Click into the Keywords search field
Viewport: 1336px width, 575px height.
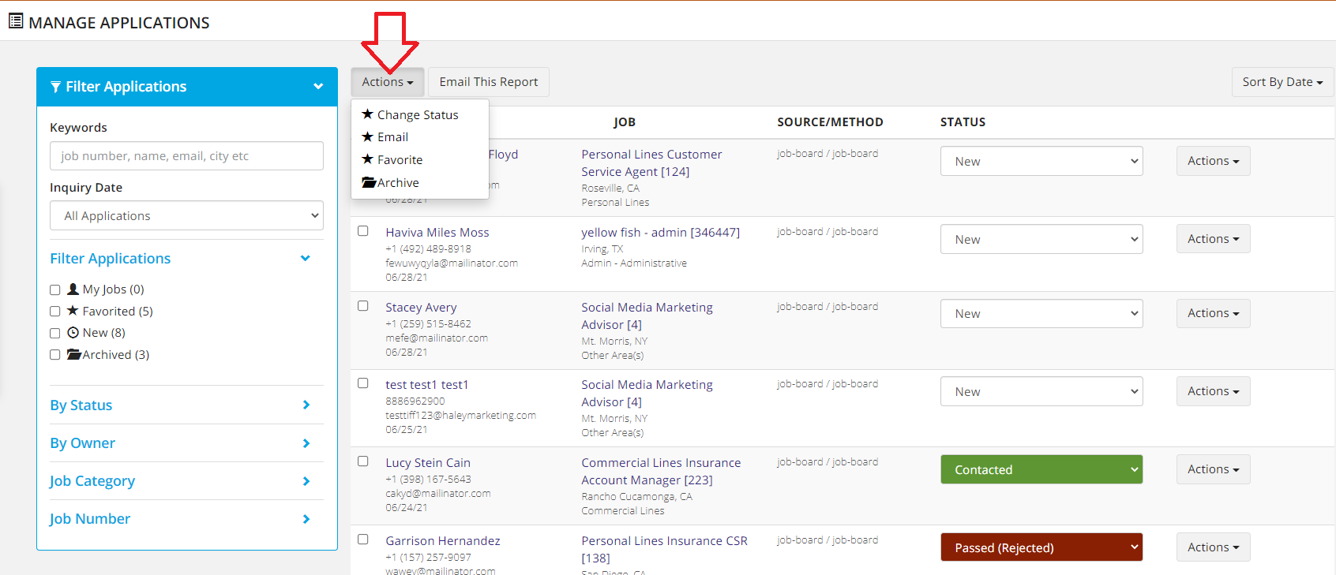point(186,156)
